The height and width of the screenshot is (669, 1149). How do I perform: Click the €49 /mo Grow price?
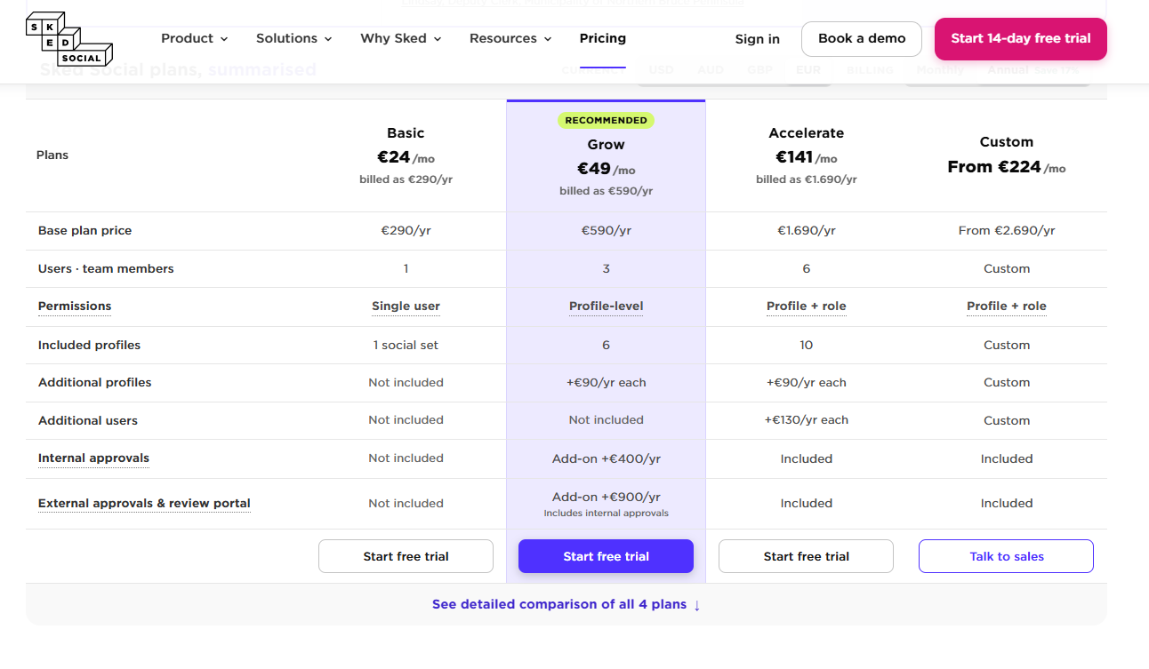(606, 169)
